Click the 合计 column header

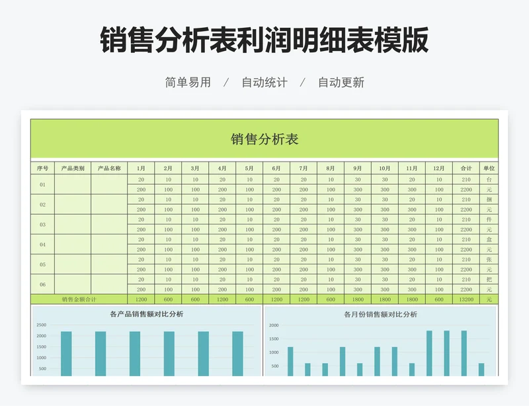coord(466,168)
